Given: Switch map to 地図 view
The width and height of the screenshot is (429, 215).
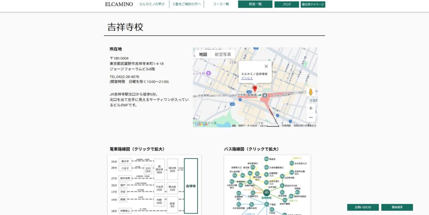Looking at the screenshot, I should [203, 54].
